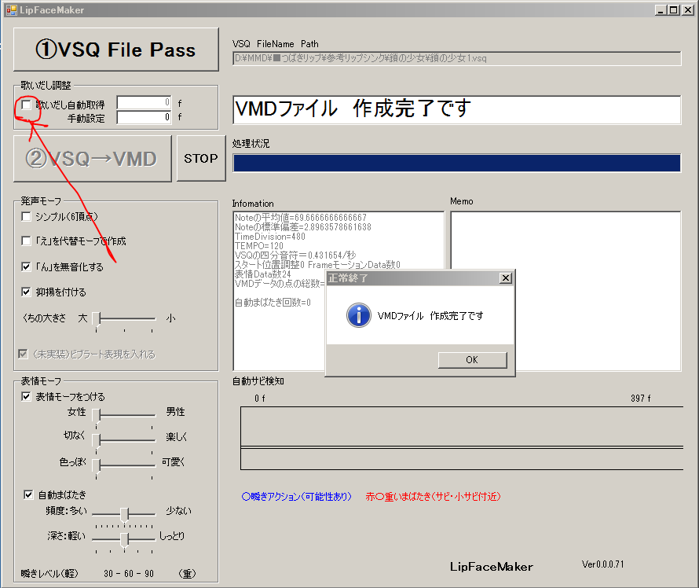
Task: Click the 処理状況 progress bar
Action: click(457, 163)
